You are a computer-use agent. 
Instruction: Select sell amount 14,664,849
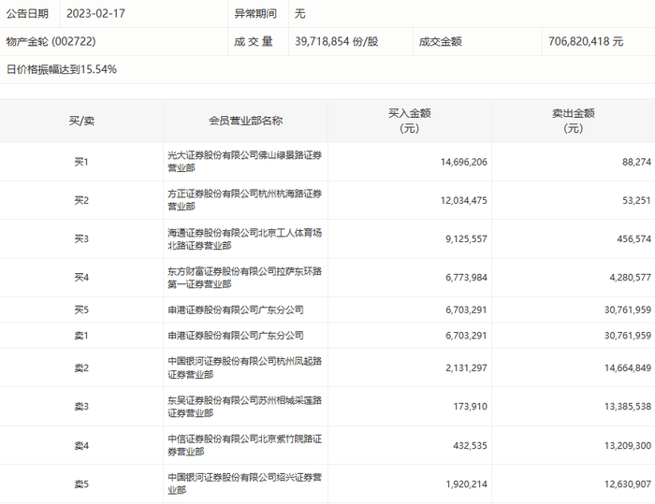click(x=628, y=367)
